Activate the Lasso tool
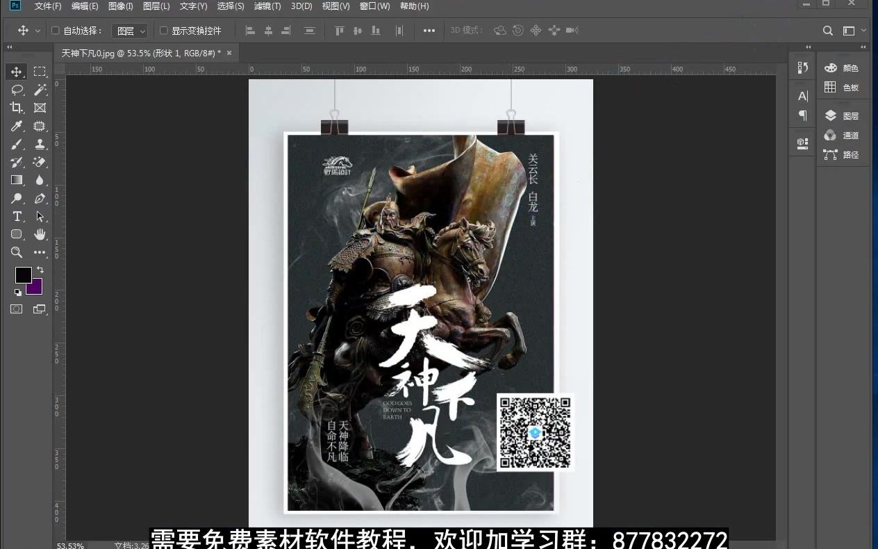Viewport: 878px width, 549px height. [17, 89]
